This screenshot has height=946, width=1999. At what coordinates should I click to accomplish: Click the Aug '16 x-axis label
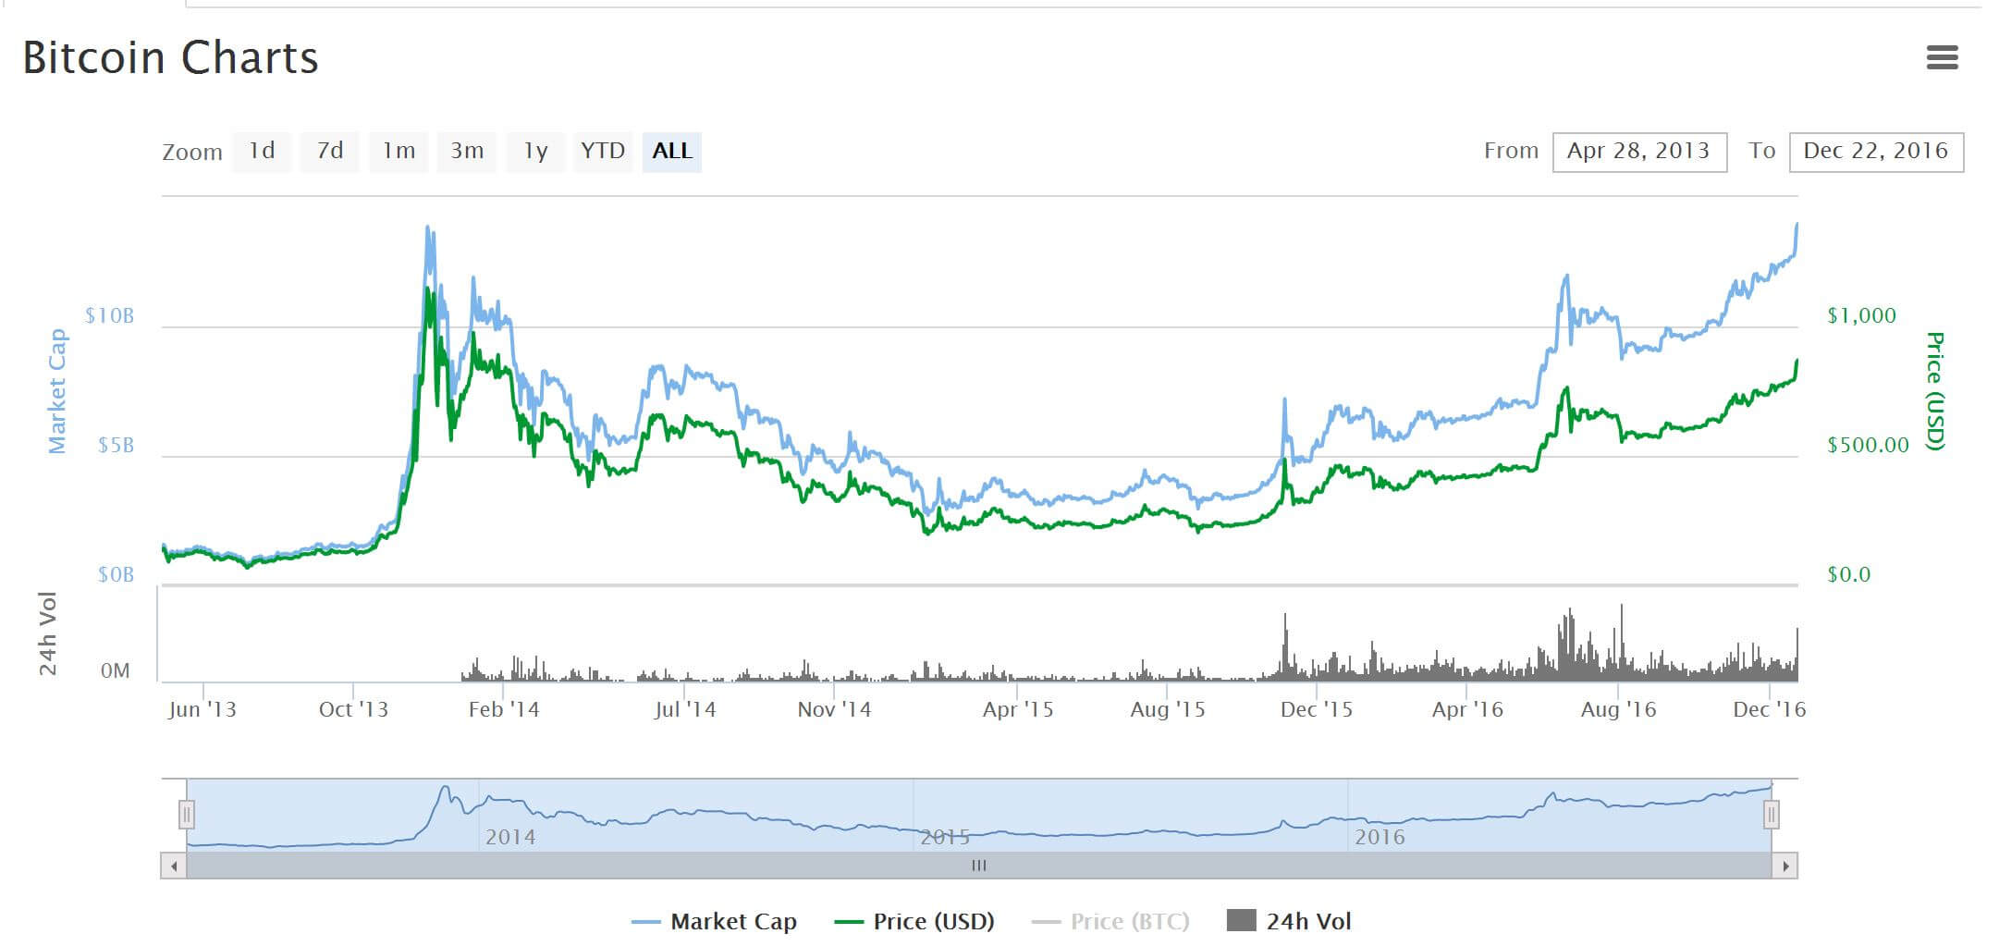[x=1618, y=709]
